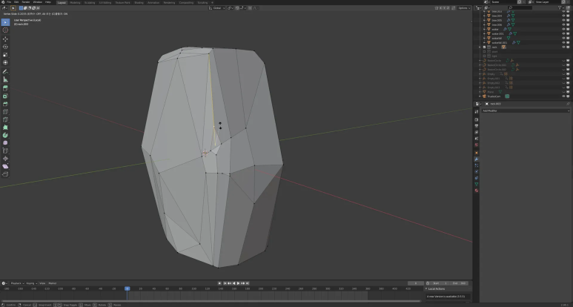
Task: Select the Scale tool
Action: pos(6,55)
